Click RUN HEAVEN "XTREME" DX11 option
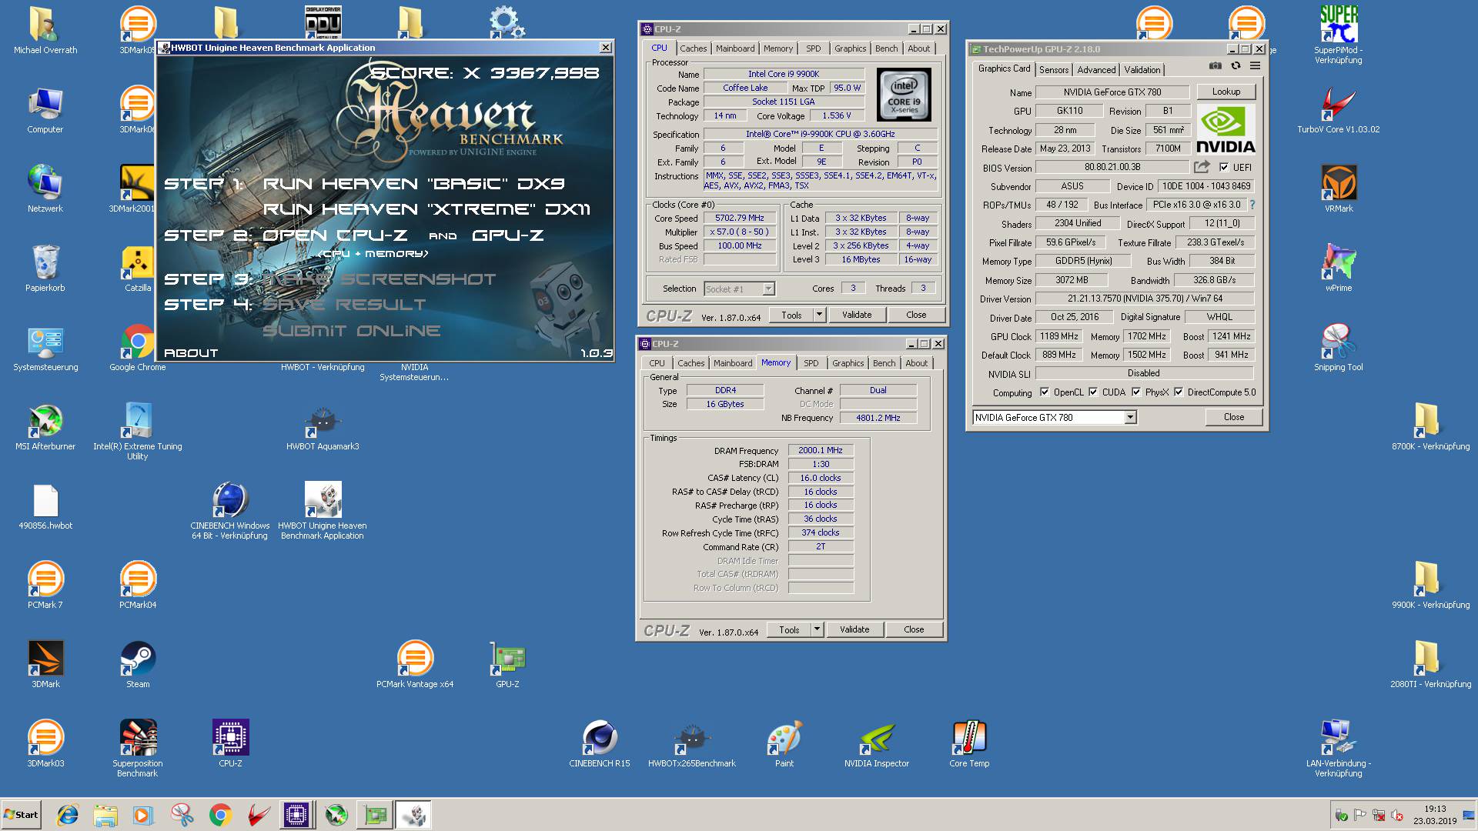The height and width of the screenshot is (831, 1478). point(426,209)
